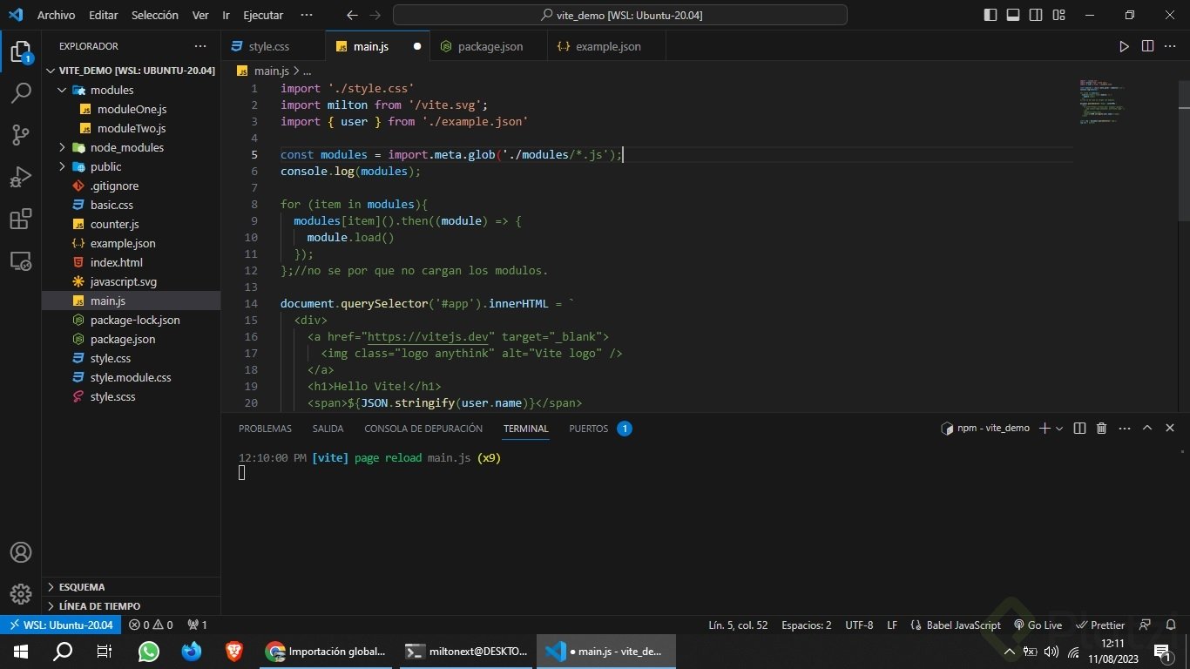
Task: Toggle Go Live server in status bar
Action: coord(1038,625)
